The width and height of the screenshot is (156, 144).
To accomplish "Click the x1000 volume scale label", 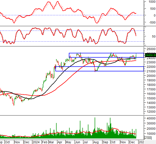I will [148, 138].
